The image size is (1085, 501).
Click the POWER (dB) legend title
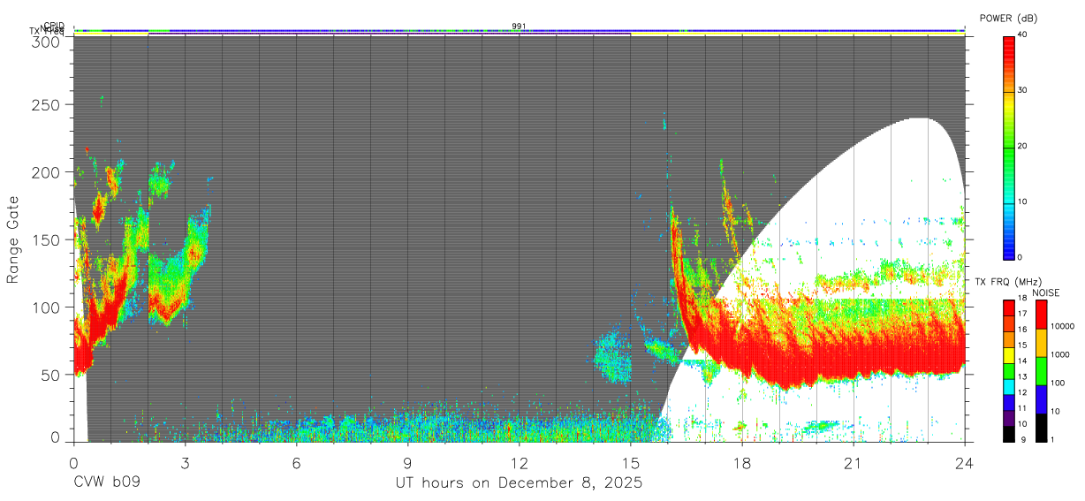point(1008,19)
